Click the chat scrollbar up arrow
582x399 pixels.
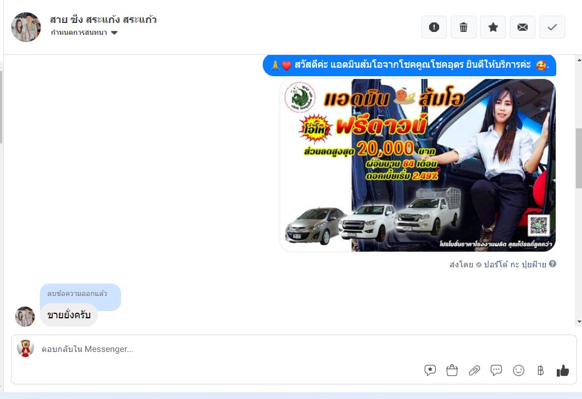[579, 60]
